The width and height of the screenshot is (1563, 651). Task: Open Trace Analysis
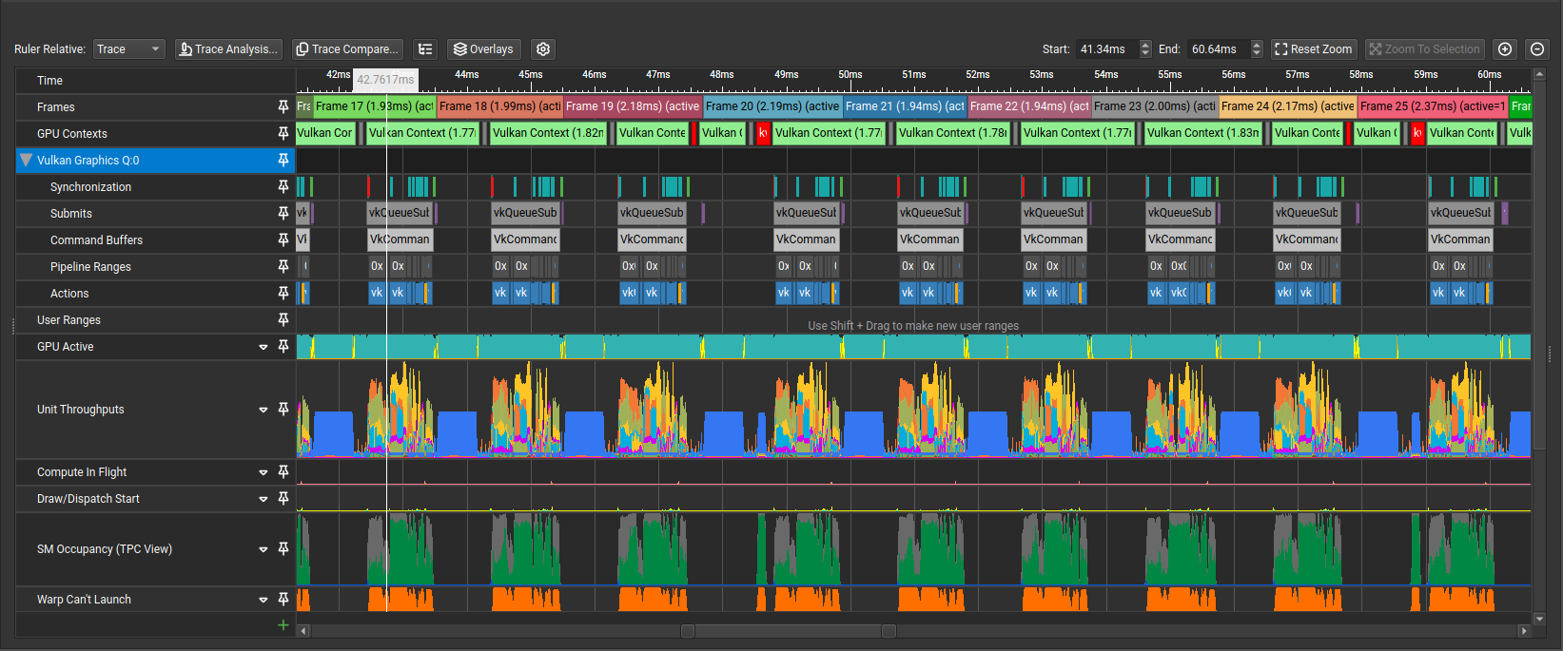click(228, 49)
